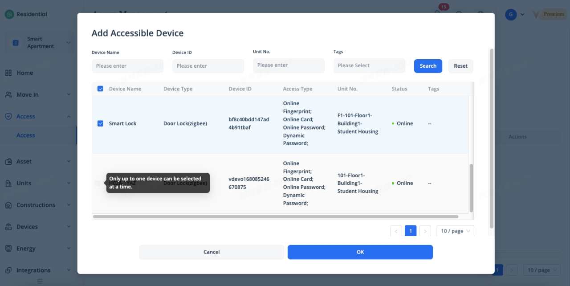The height and width of the screenshot is (286, 570).
Task: Click the Units building icon
Action: [8, 183]
